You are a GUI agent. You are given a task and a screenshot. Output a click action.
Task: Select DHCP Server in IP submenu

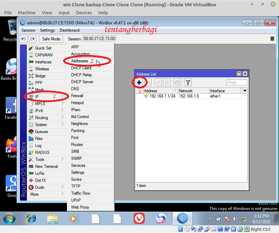click(90, 82)
